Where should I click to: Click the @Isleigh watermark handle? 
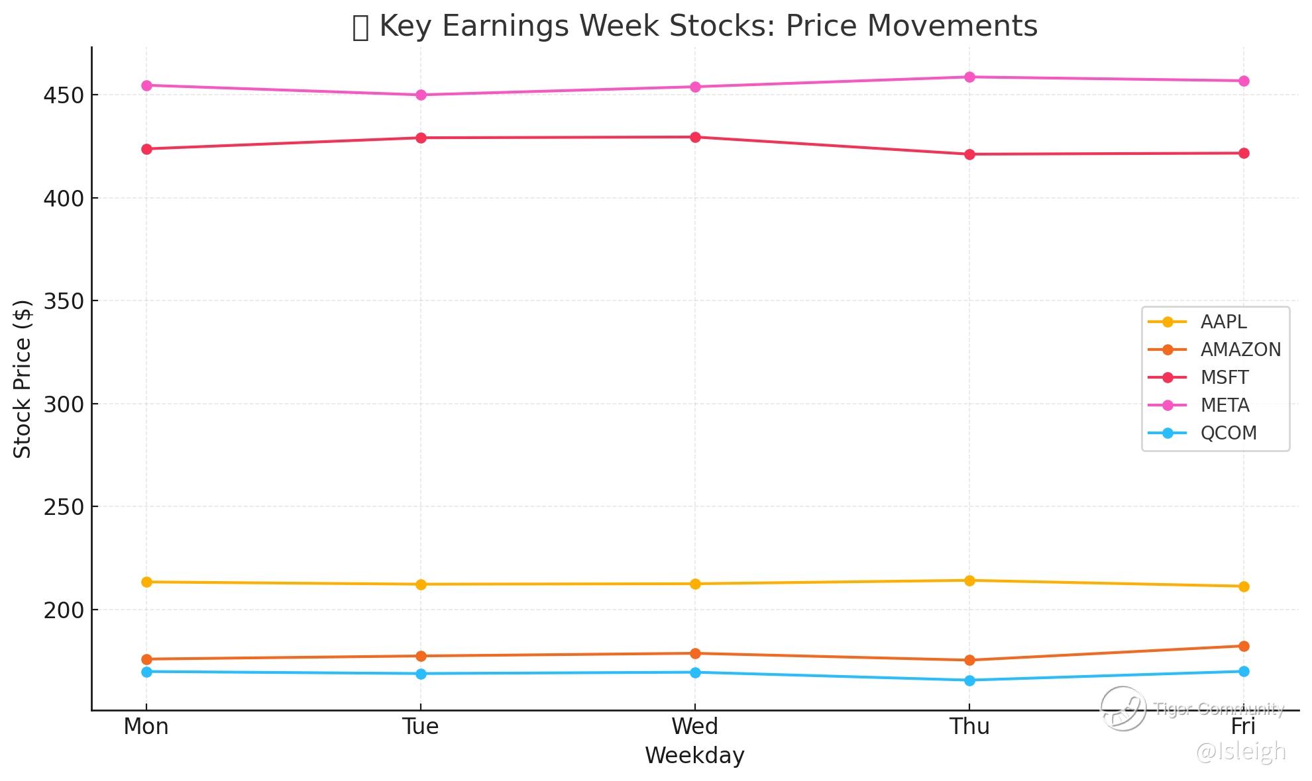coord(1240,752)
